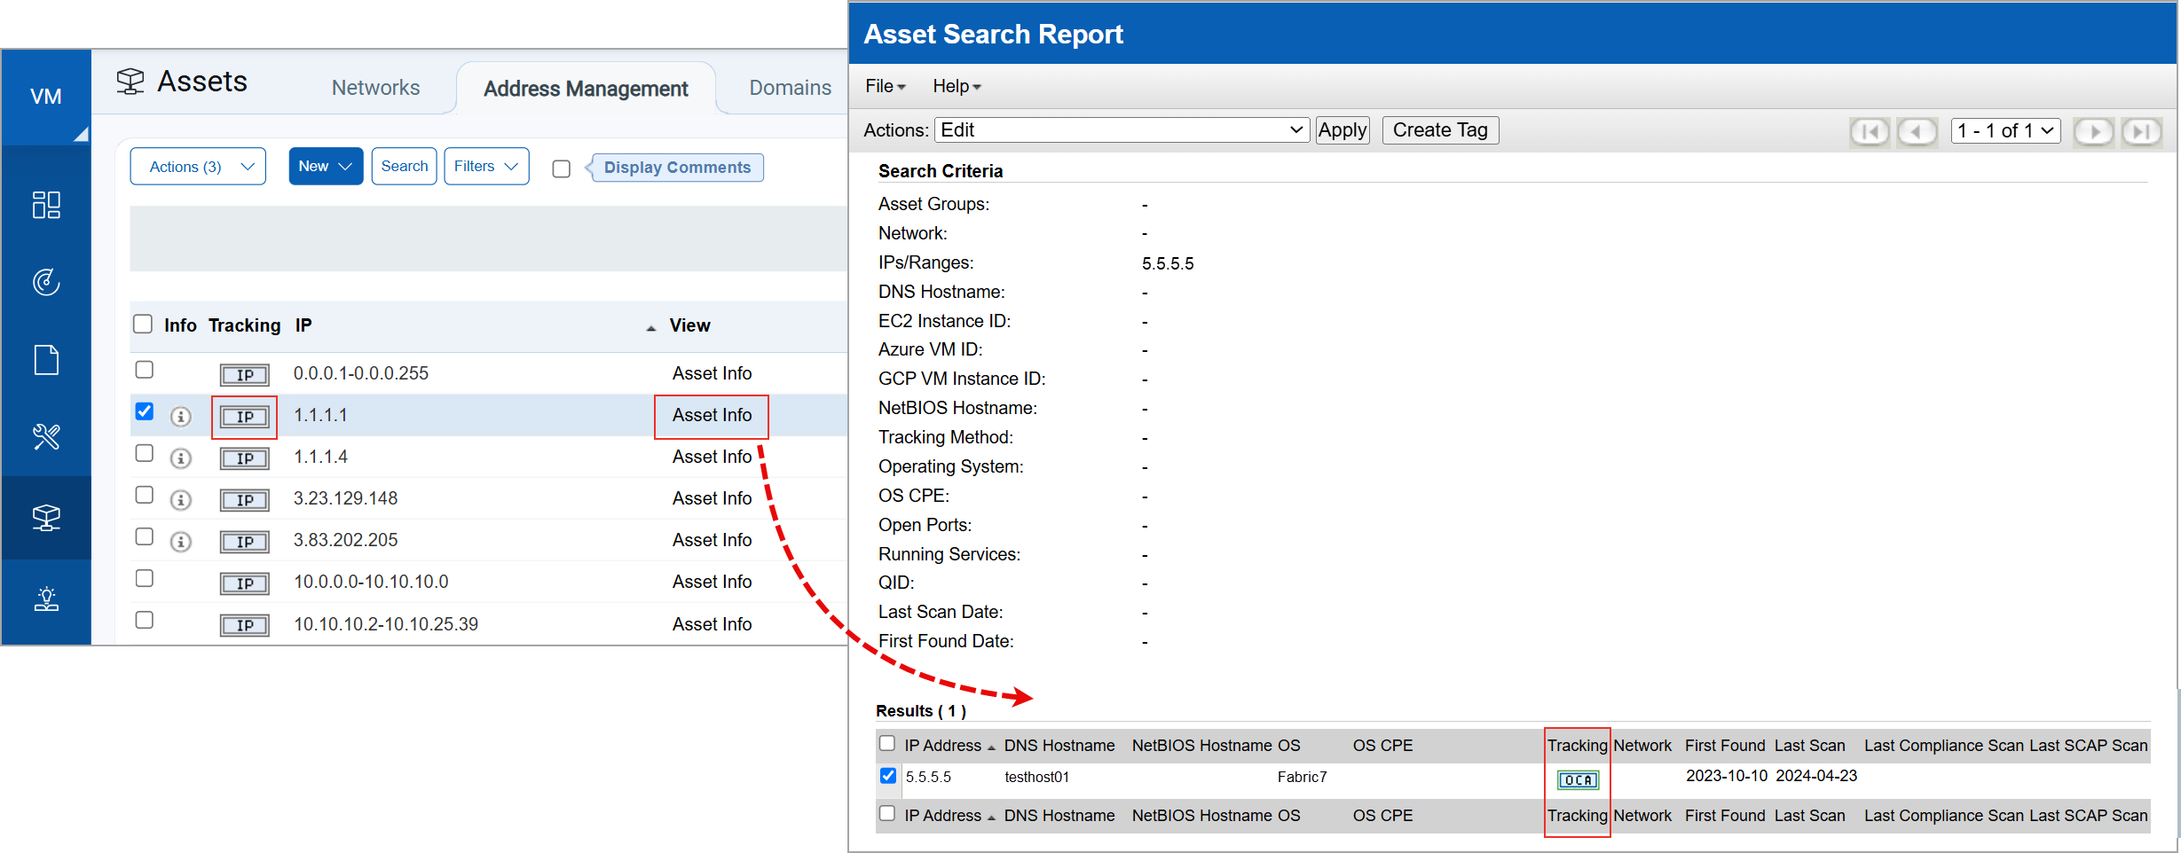Click the next page navigation arrow

(2094, 131)
